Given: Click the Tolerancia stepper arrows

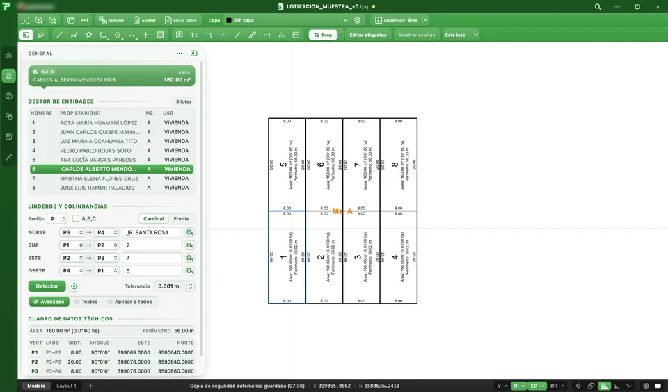Looking at the screenshot, I should [191, 286].
